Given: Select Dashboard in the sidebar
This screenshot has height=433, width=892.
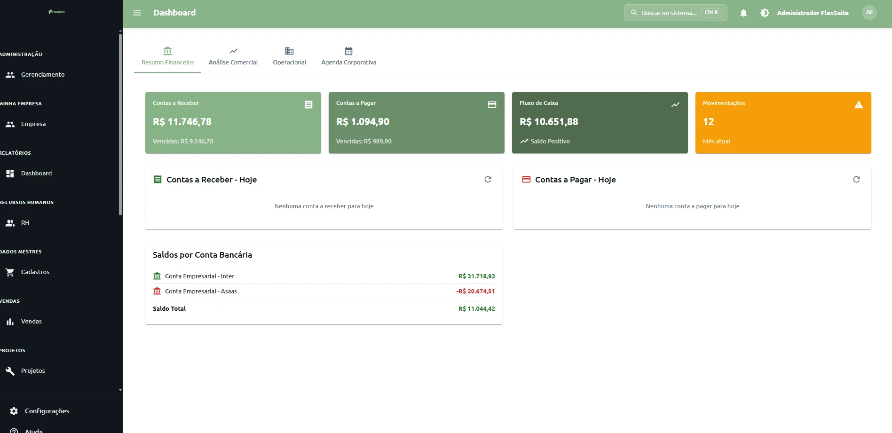Looking at the screenshot, I should (59, 173).
